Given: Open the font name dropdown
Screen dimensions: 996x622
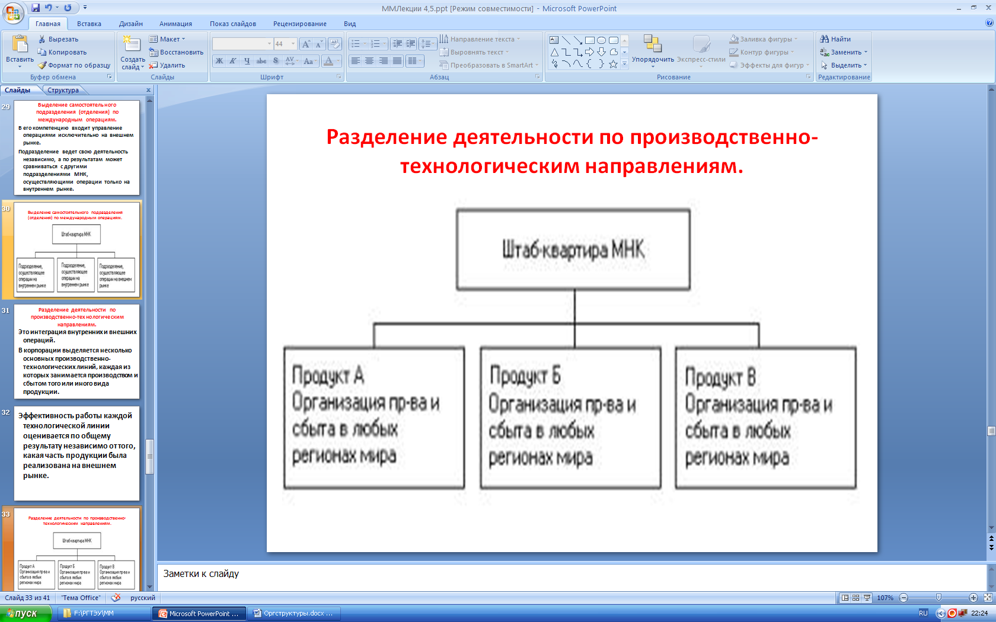Looking at the screenshot, I should 269,44.
